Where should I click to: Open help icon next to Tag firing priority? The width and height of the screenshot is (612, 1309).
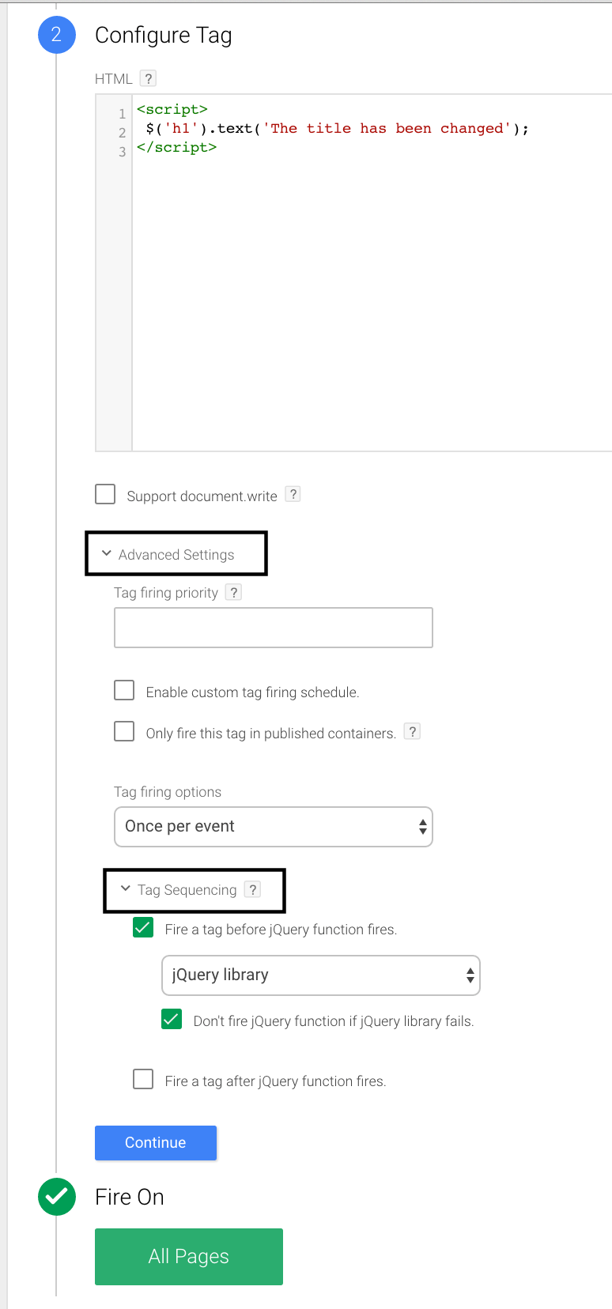click(x=233, y=592)
